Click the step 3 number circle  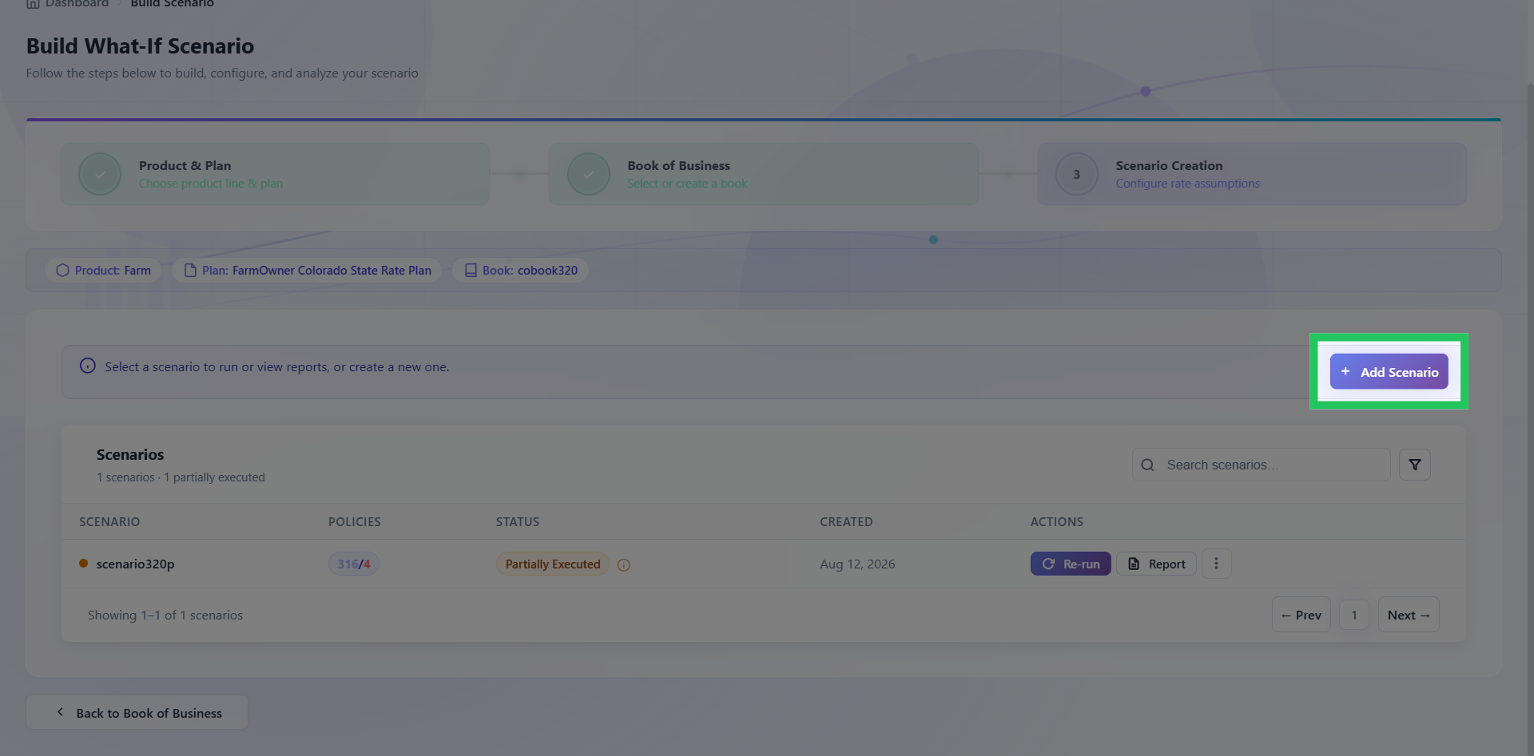point(1076,174)
